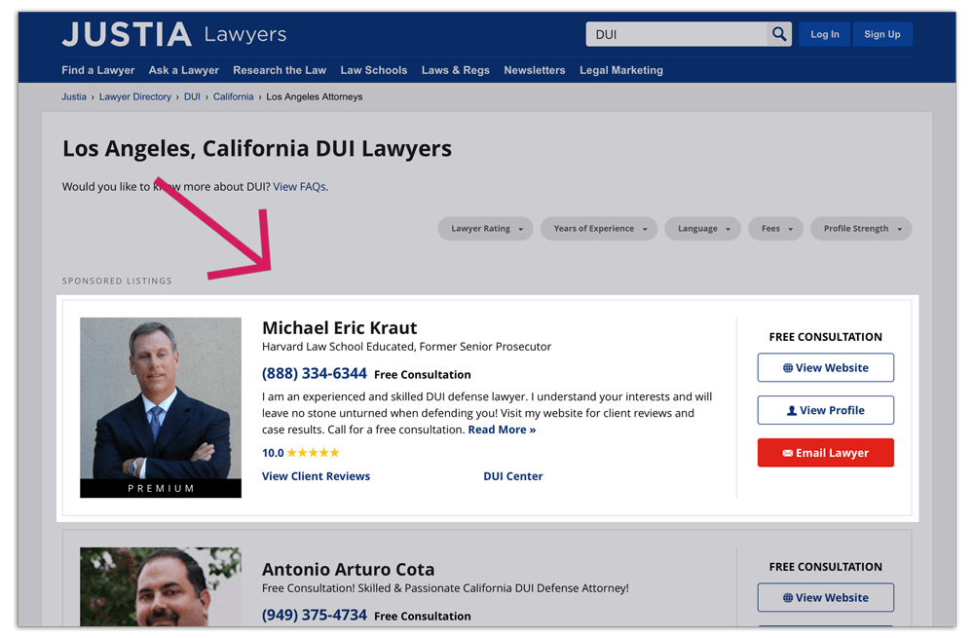Expand the Years of Experience filter

point(599,229)
